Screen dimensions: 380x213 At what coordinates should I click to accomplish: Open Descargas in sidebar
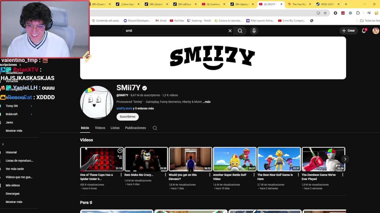[12, 194]
